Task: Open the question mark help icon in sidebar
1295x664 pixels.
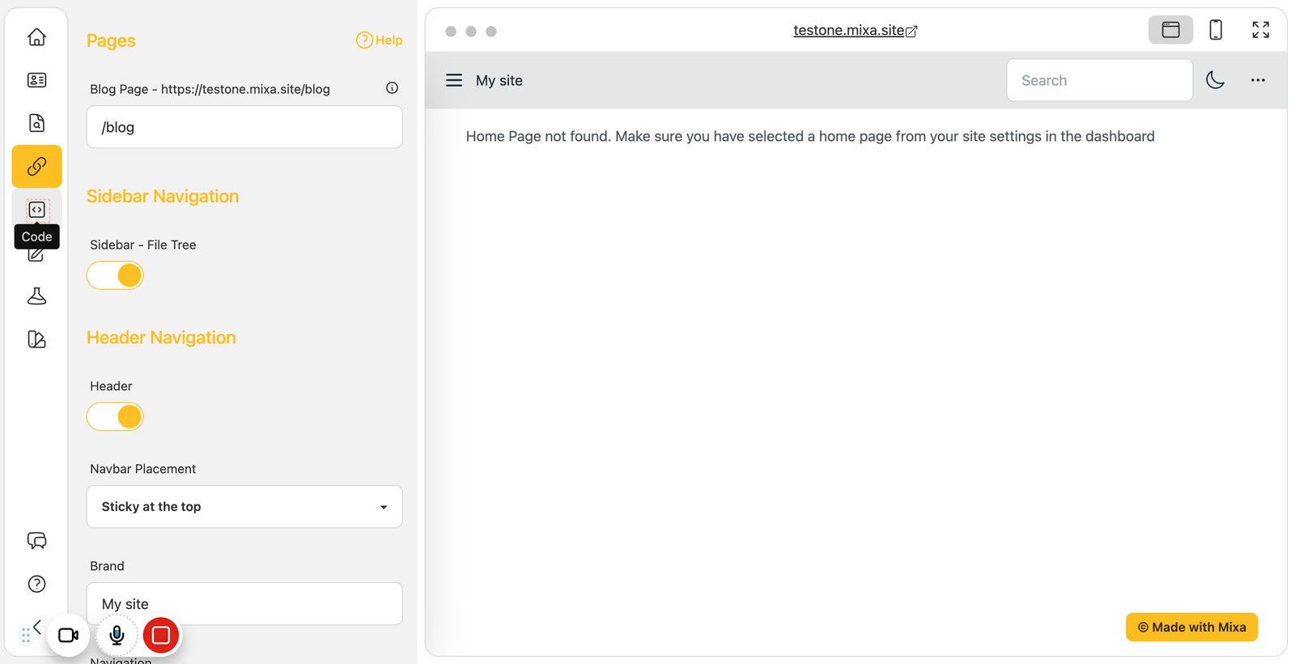Action: [x=36, y=584]
